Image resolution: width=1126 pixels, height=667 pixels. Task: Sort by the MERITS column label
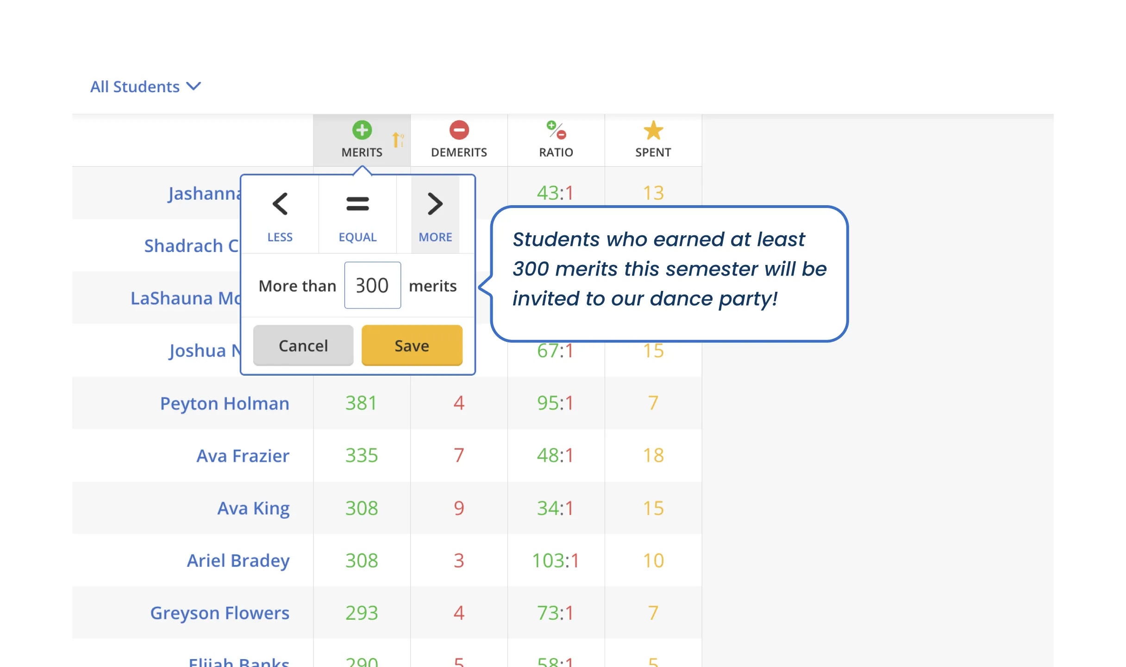[x=362, y=152]
